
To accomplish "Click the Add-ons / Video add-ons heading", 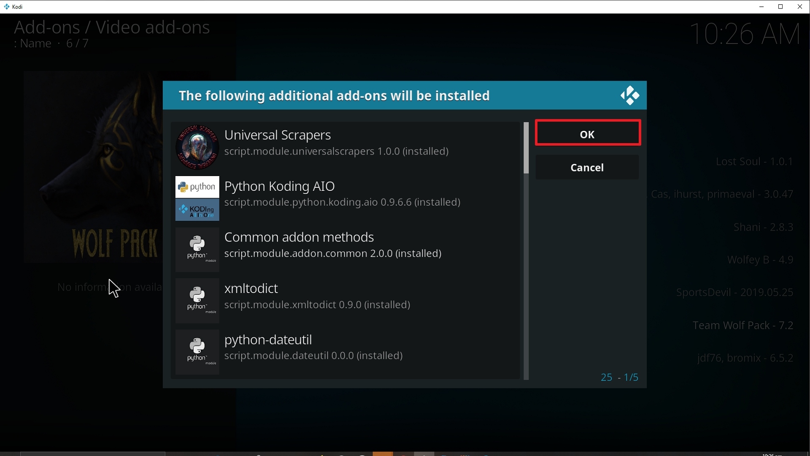I will tap(112, 27).
